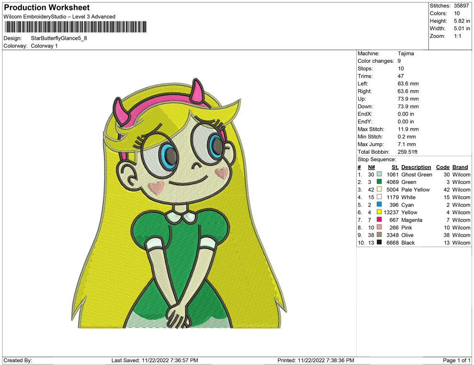Viewport: 474px width, 365px height.
Task: Click the Color changes value 9
Action: (399, 61)
